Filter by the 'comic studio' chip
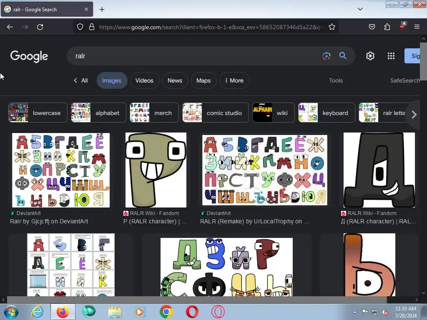 click(x=215, y=112)
